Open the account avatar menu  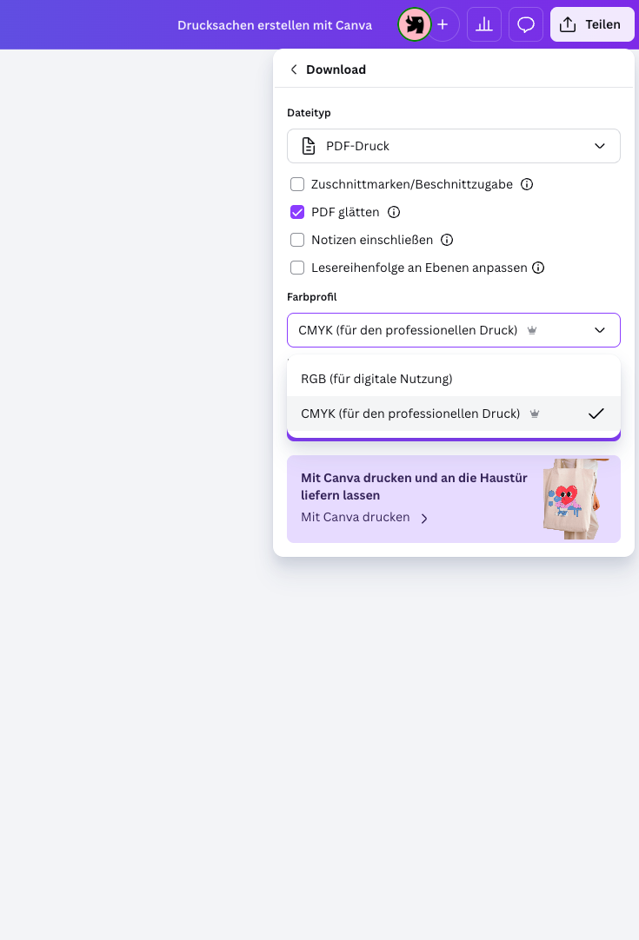click(414, 24)
